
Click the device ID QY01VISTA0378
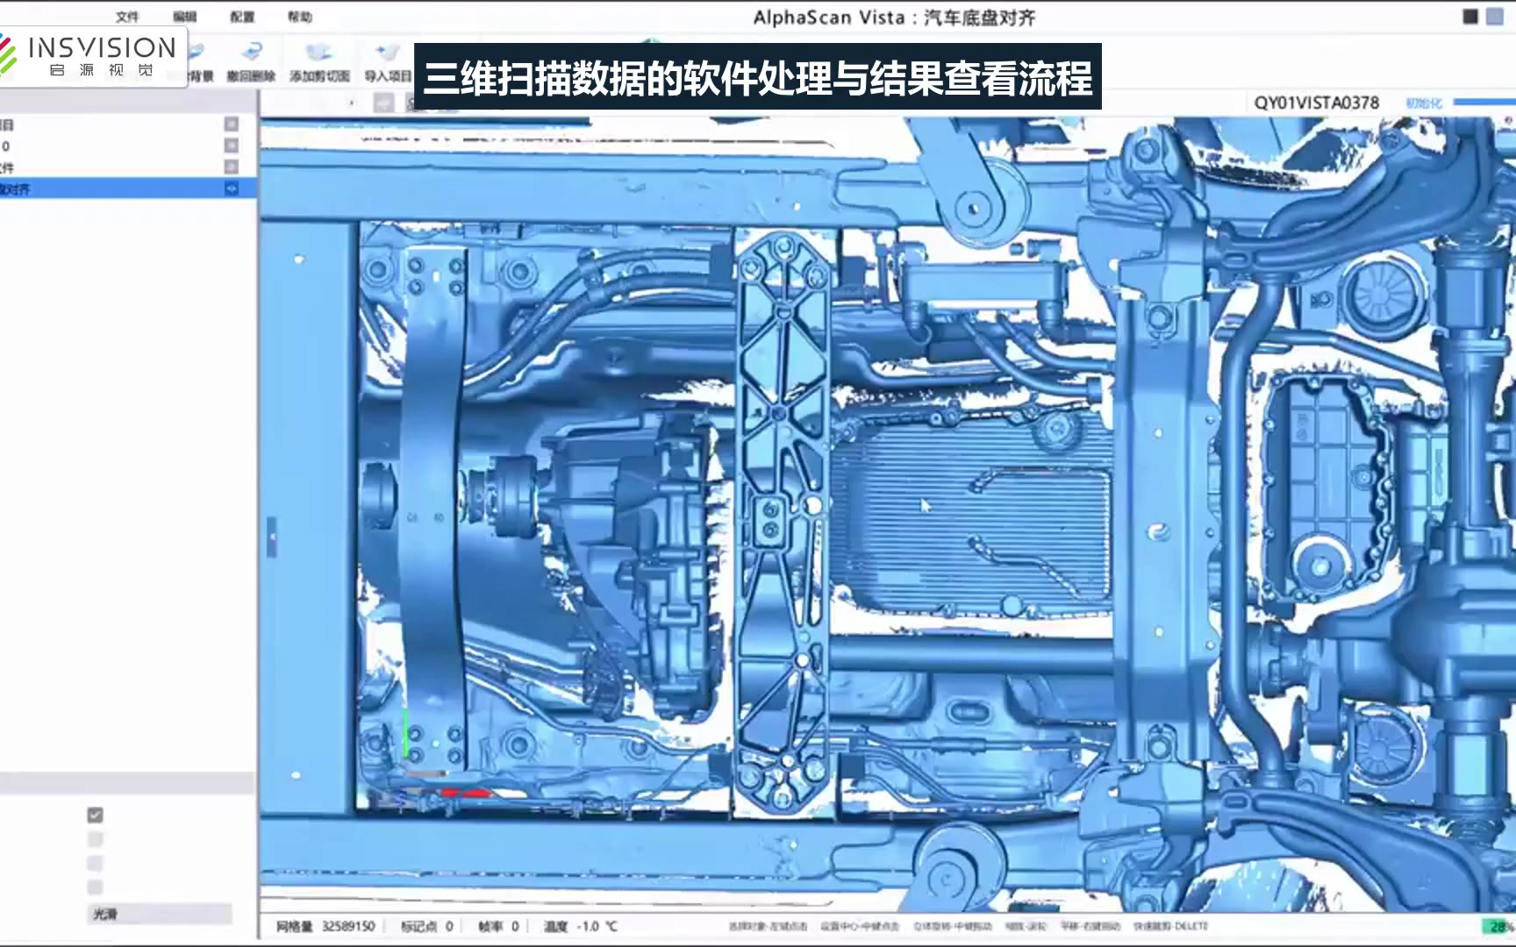coord(1316,103)
